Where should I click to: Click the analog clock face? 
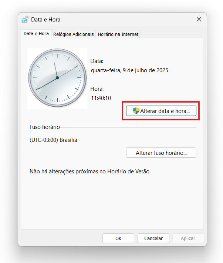pos(57,78)
